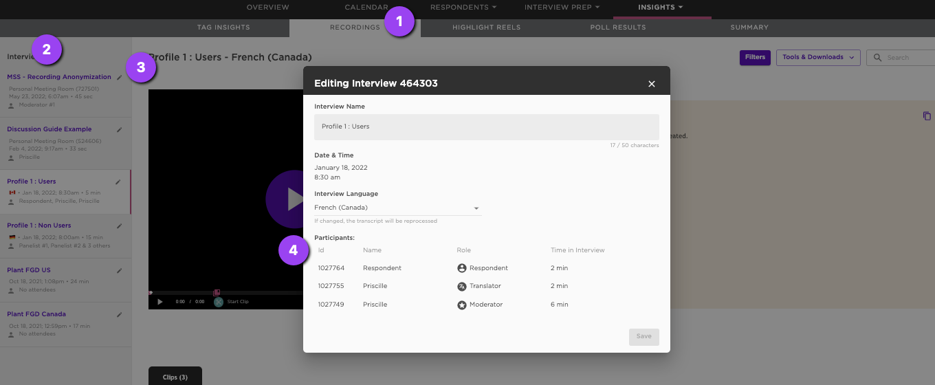Viewport: 935px width, 385px height.
Task: Select the Profile 1 : Users interview
Action: pos(32,181)
